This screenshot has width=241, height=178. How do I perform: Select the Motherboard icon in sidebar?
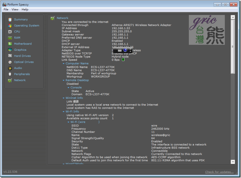coord(10,44)
